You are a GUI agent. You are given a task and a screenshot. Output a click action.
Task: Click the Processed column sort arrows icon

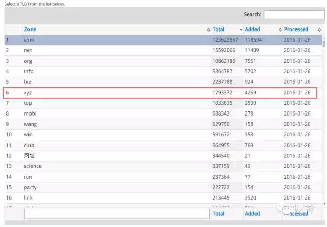coord(319,30)
